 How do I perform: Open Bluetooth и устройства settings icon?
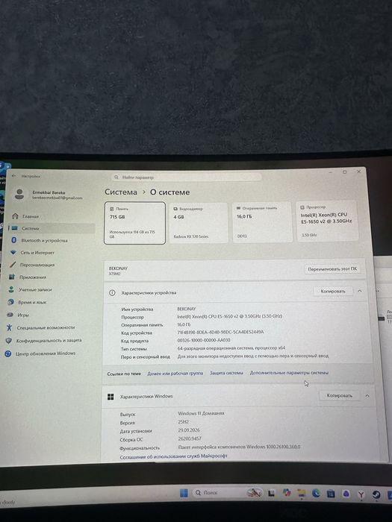(14, 240)
